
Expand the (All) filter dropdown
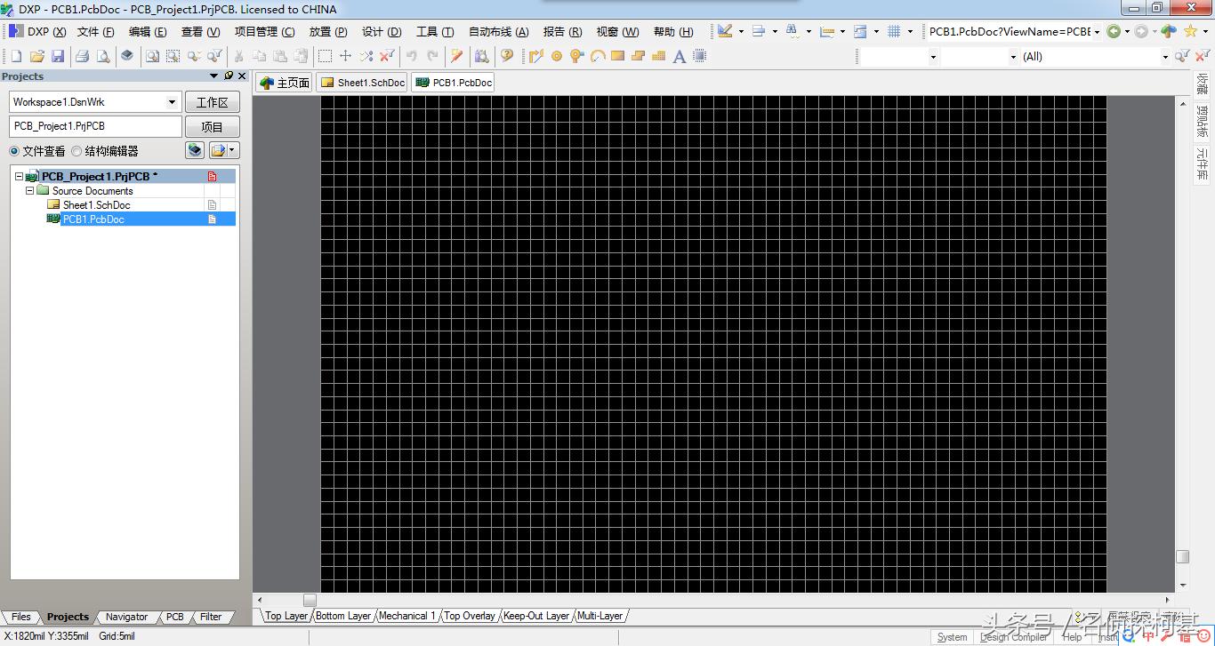coord(1165,57)
